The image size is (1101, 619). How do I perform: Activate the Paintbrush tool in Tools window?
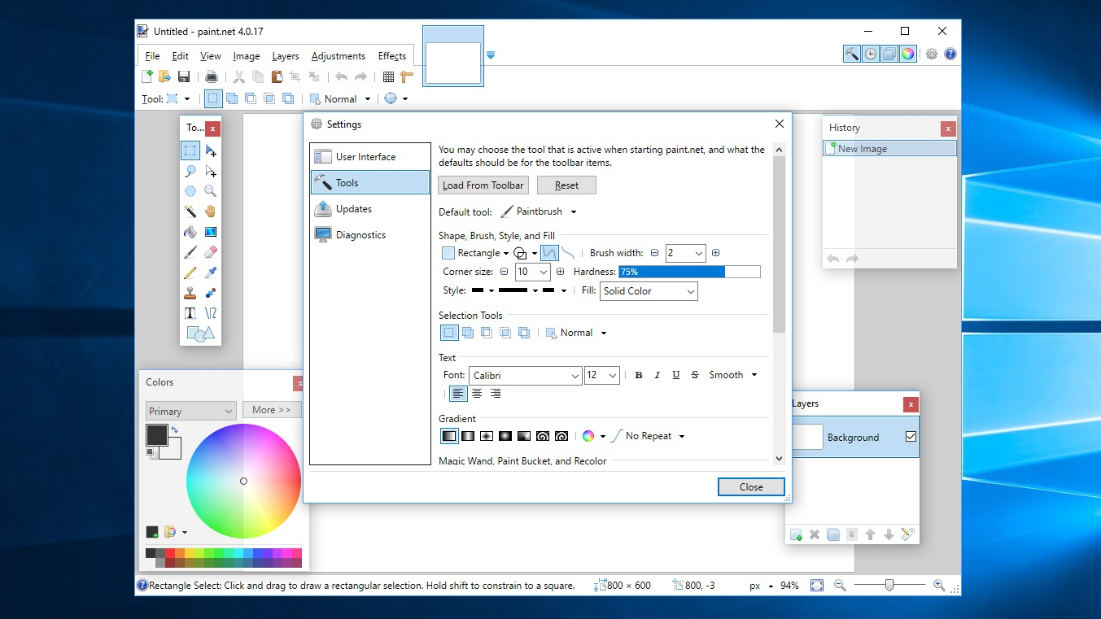[x=190, y=252]
